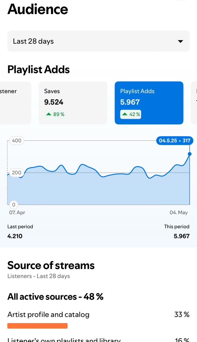Click the "07. Apr" start date label

[17, 212]
